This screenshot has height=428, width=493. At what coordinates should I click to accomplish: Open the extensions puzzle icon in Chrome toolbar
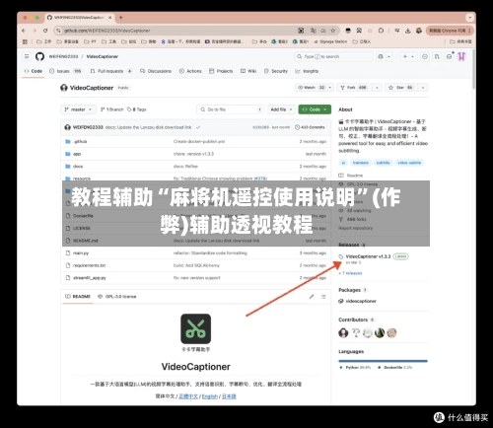click(381, 31)
